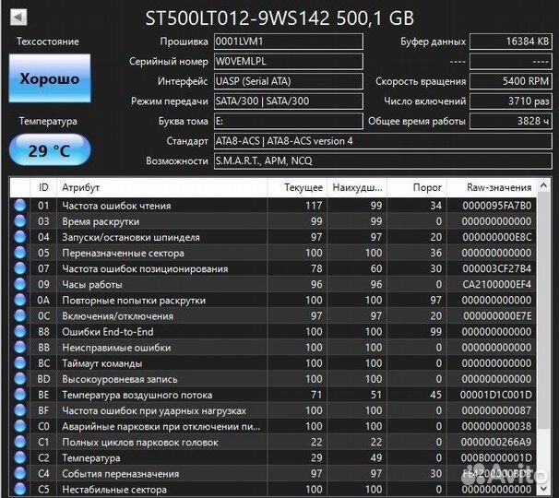This screenshot has width=559, height=498.
Task: Click the attribute list vertical scrollbar thumb
Action: click(543, 310)
